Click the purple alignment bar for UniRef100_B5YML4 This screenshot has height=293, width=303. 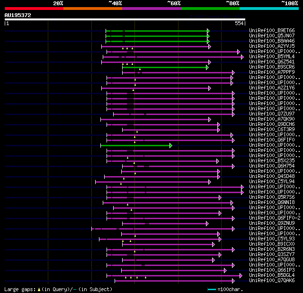pyautogui.click(x=172, y=57)
